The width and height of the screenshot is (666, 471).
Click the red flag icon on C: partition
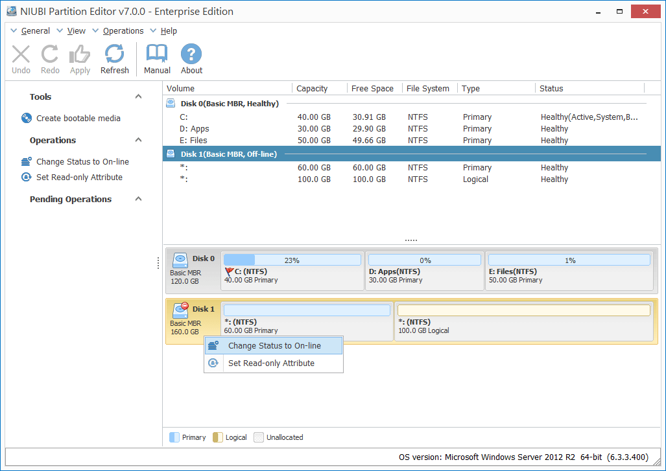(x=230, y=271)
